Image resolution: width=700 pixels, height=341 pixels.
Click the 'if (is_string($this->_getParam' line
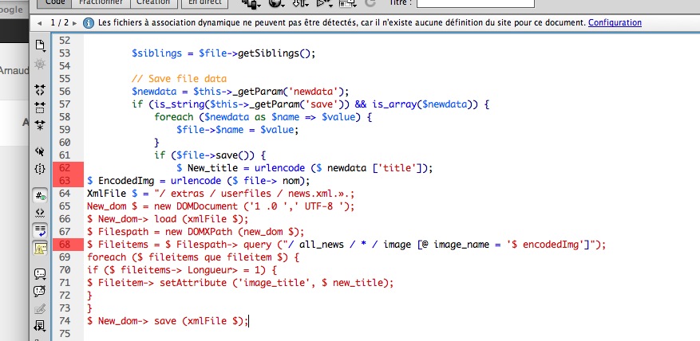pyautogui.click(x=310, y=104)
